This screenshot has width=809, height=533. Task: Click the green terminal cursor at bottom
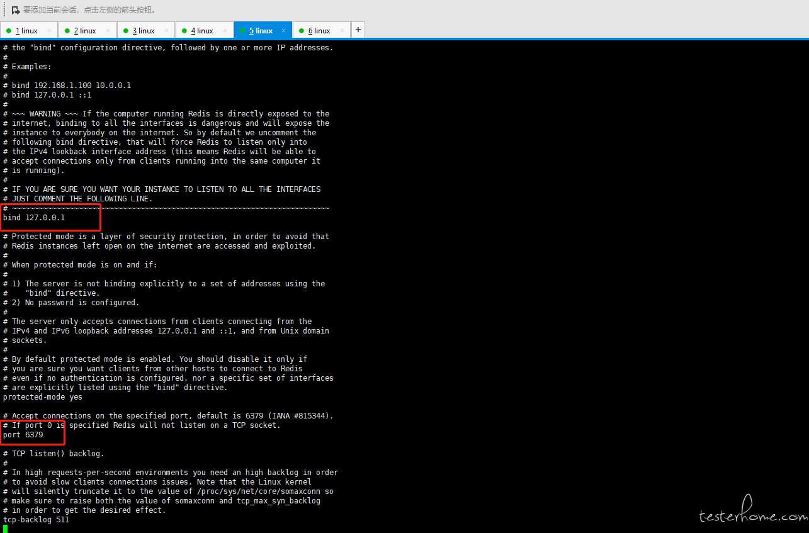[5, 529]
